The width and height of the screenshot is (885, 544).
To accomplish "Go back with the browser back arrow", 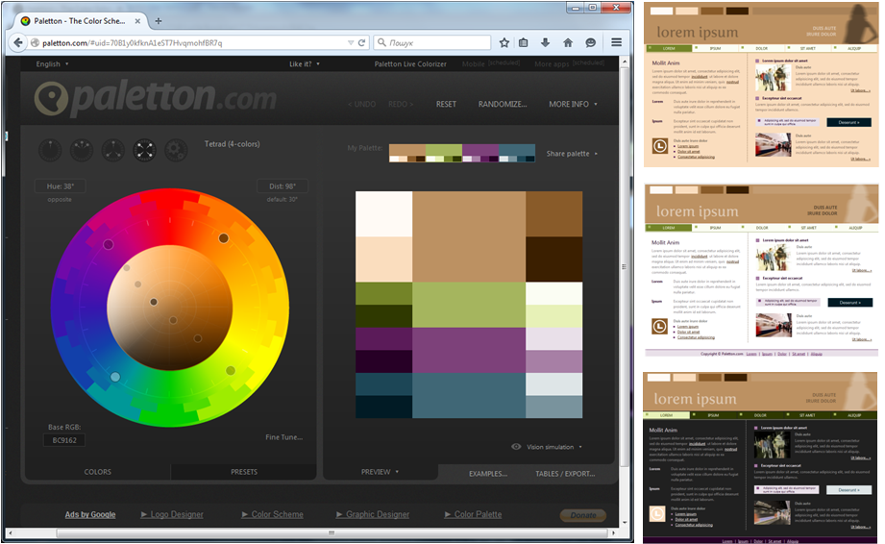I will (18, 42).
